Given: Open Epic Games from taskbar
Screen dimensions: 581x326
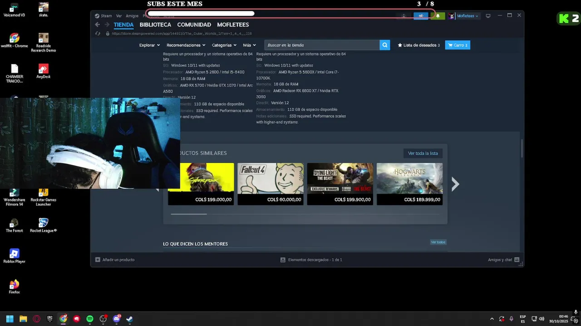Looking at the screenshot, I should (x=50, y=319).
